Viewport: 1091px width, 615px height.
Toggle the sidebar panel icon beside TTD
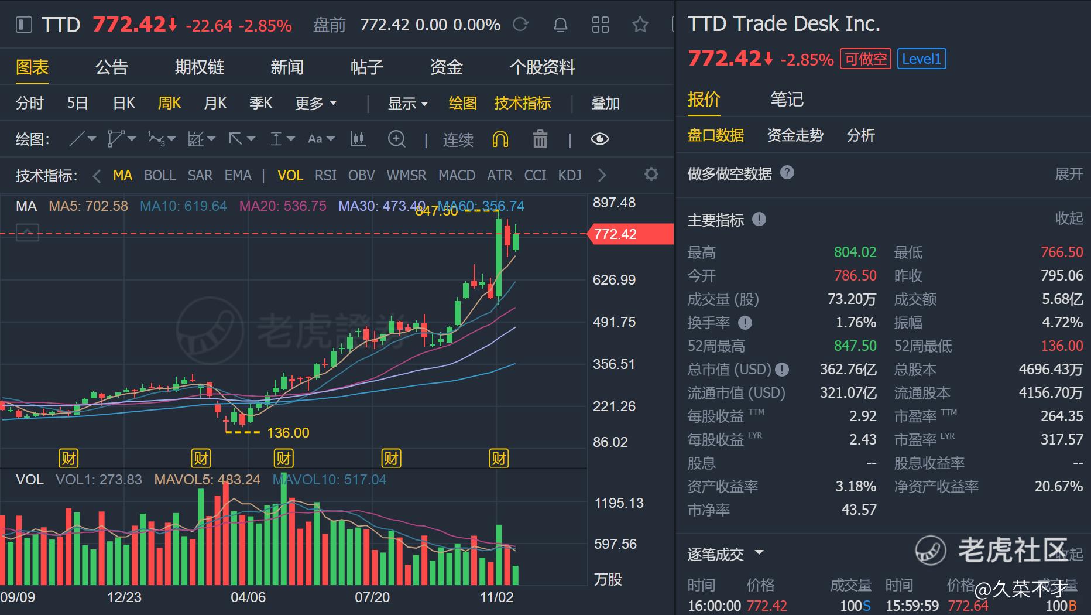coord(23,25)
